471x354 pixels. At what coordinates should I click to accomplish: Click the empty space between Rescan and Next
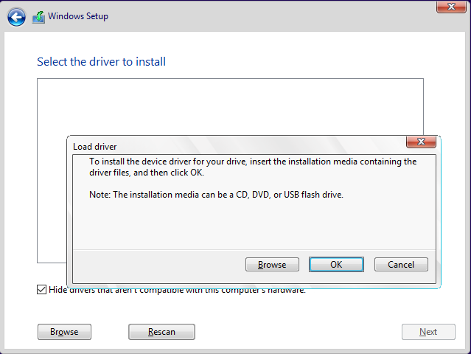click(x=295, y=332)
